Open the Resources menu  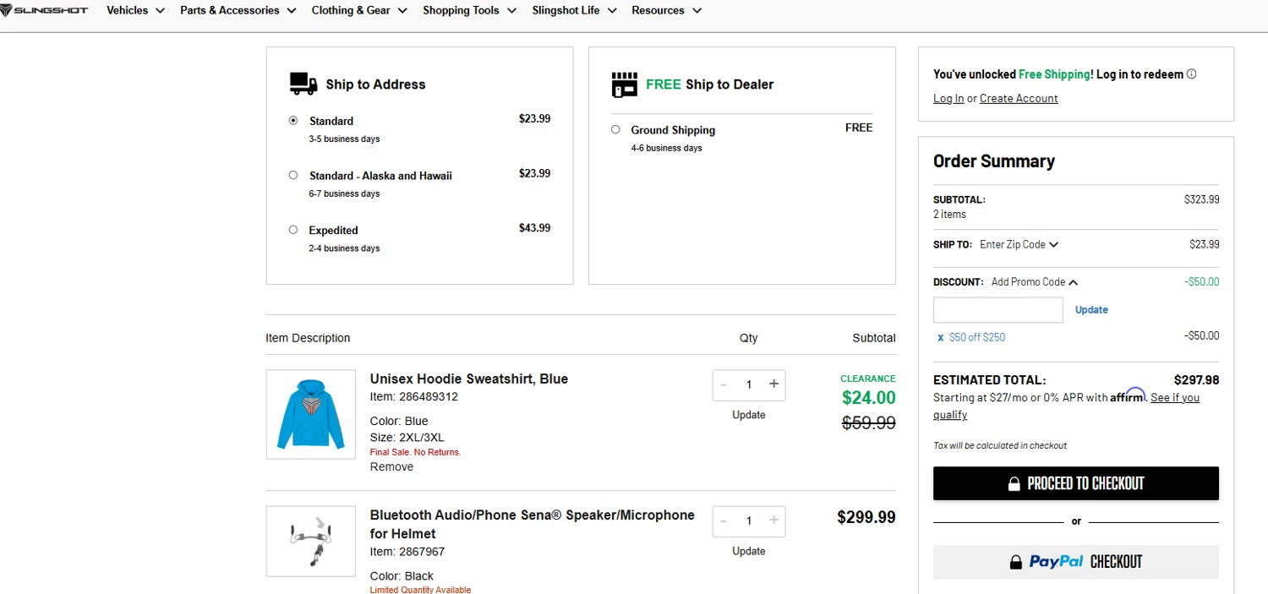point(666,10)
